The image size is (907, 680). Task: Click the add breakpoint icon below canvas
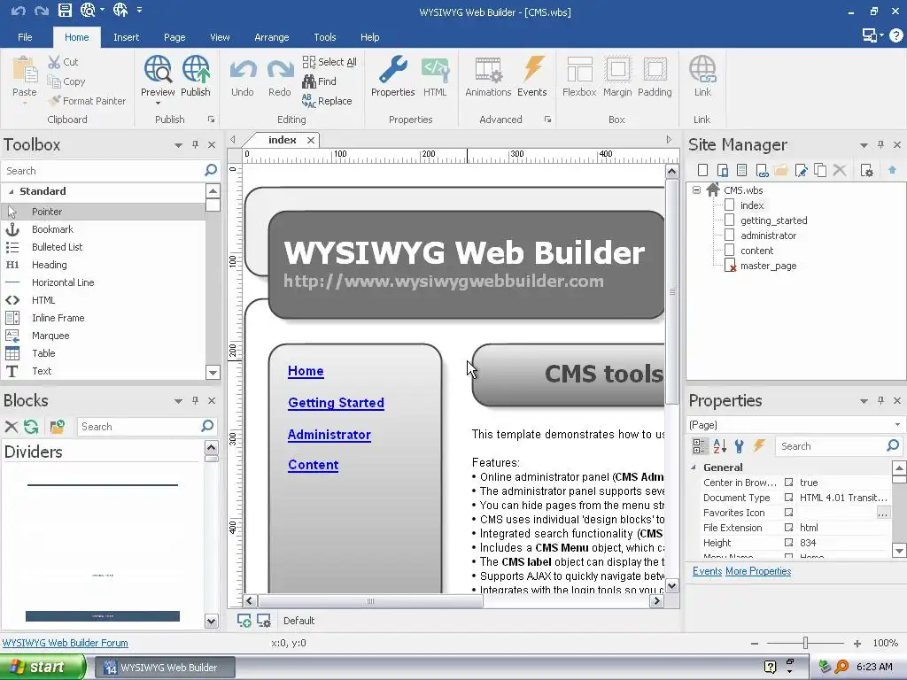[244, 621]
